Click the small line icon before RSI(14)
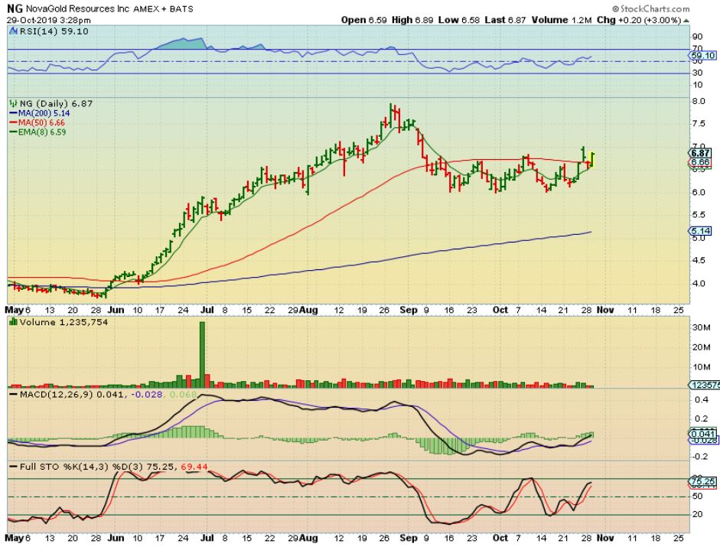This screenshot has height=547, width=720. tap(13, 31)
